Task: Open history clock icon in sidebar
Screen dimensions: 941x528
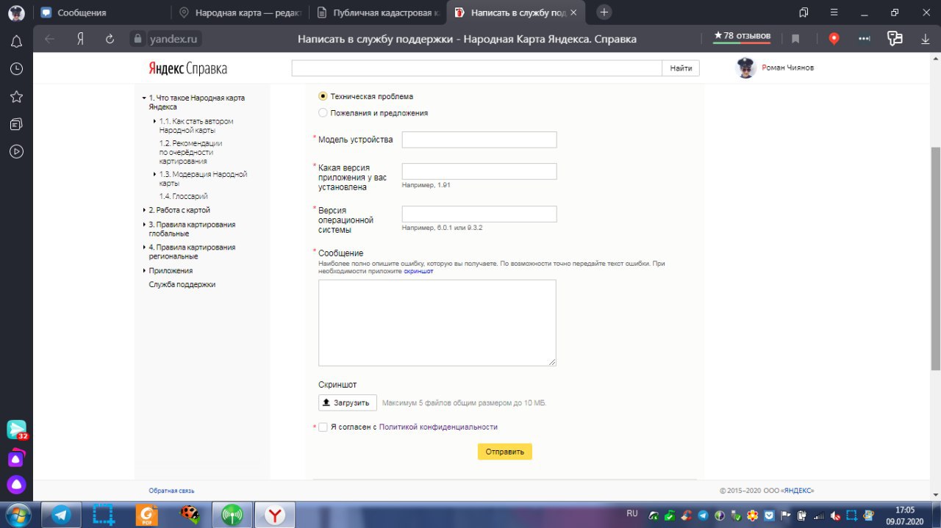Action: point(16,69)
